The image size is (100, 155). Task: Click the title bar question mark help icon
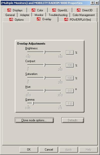tap(92, 3)
